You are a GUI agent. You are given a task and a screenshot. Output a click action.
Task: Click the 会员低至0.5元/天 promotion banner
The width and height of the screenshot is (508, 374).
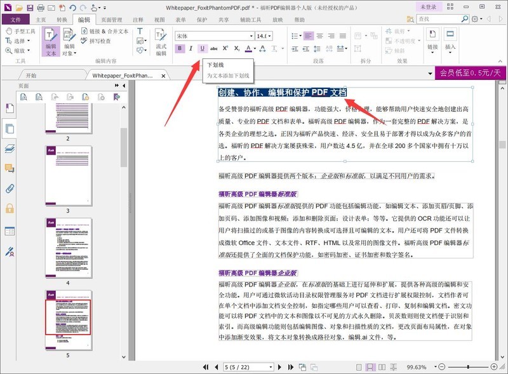(471, 73)
